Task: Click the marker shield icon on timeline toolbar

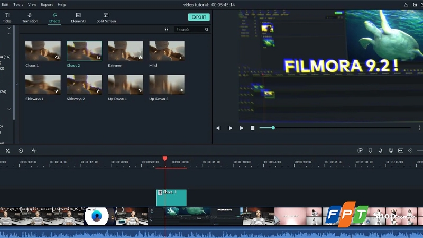Action: tap(370, 151)
